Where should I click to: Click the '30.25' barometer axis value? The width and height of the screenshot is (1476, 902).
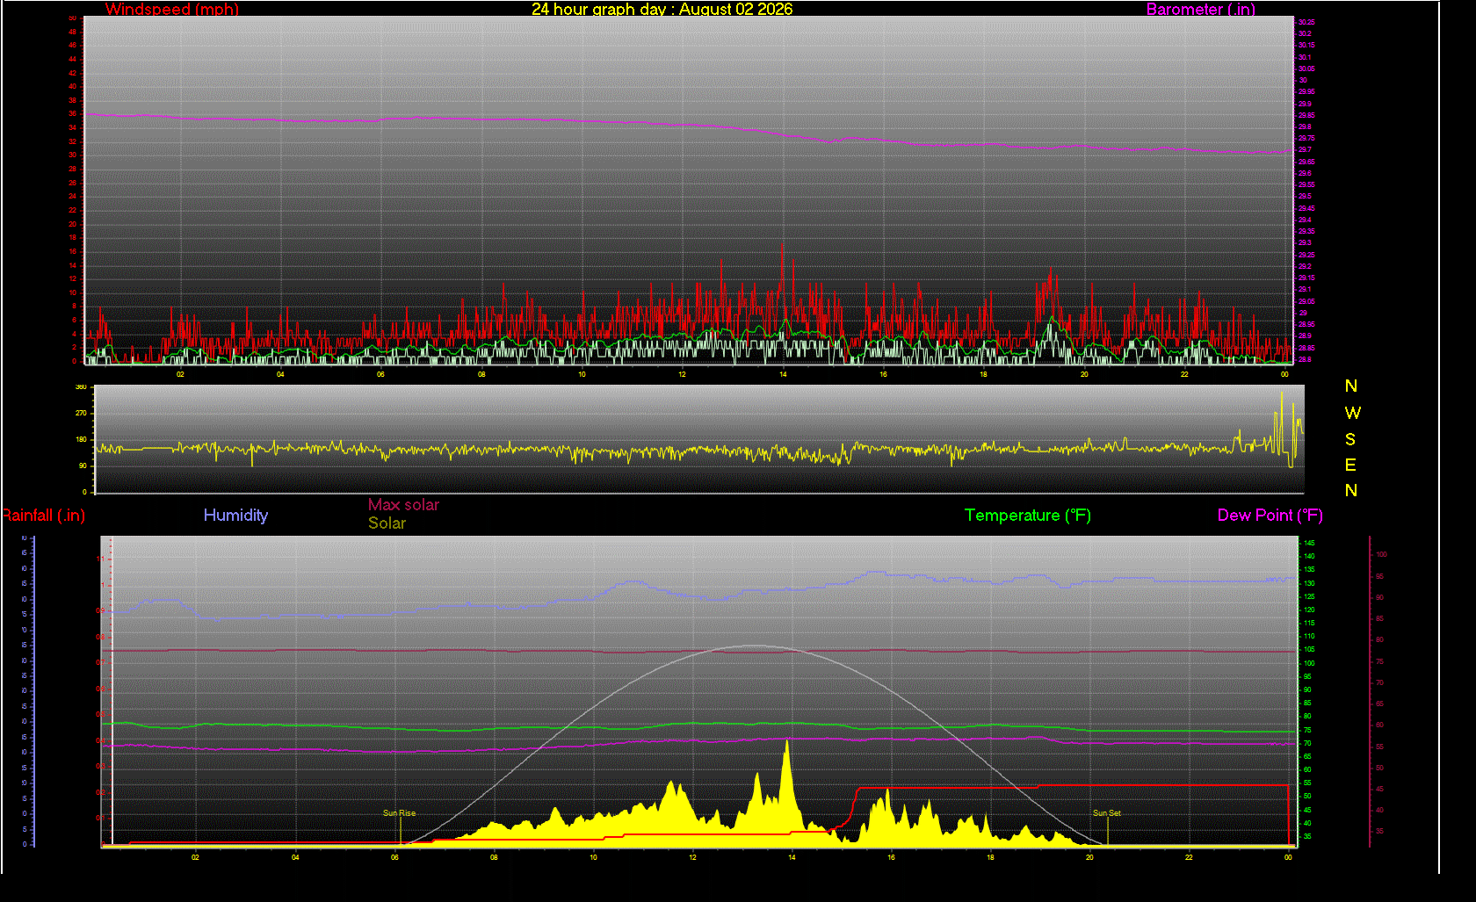tap(1306, 22)
